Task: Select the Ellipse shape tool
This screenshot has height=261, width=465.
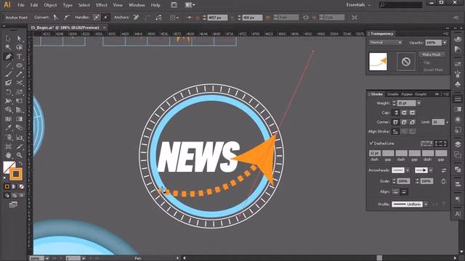Action: (x=20, y=65)
